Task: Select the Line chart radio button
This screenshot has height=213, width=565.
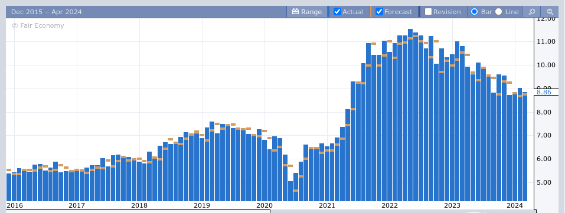Action: coord(499,12)
